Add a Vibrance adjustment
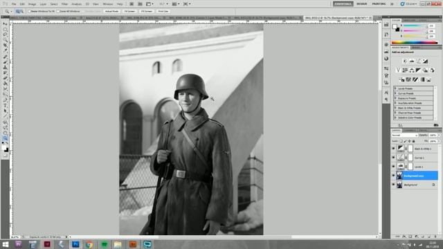 (398, 70)
